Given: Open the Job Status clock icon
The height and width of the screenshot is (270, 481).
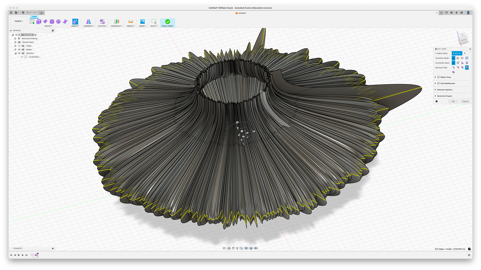Looking at the screenshot, I should [x=451, y=13].
